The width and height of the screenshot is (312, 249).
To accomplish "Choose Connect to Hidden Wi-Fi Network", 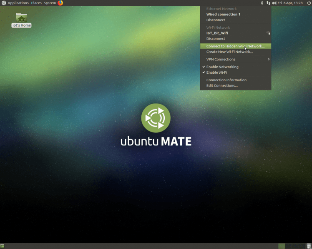I will (236, 46).
